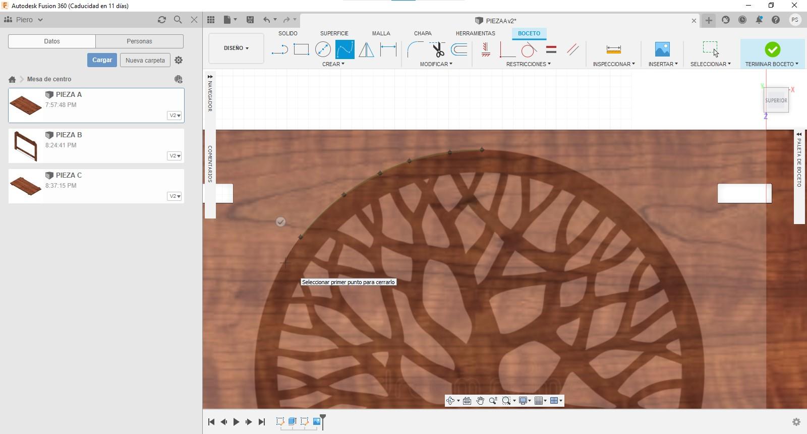Select the Mirror sketch tool
Viewport: 807px width, 434px height.
tap(366, 49)
